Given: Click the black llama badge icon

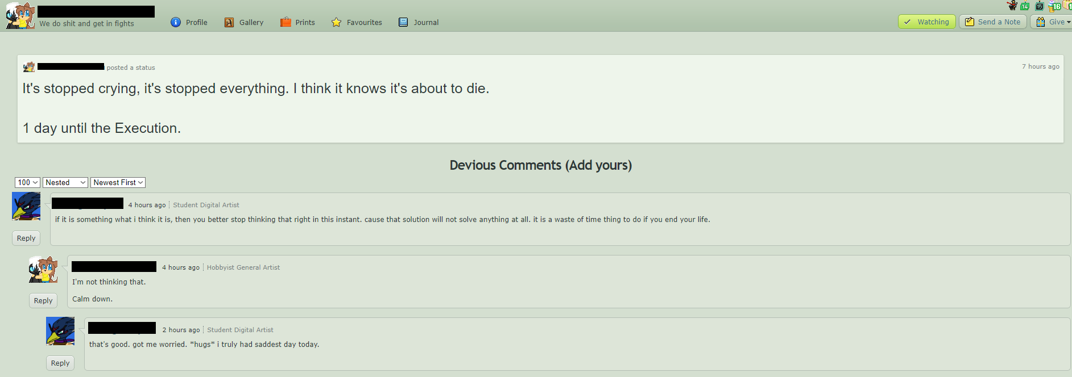Looking at the screenshot, I should click(1012, 6).
